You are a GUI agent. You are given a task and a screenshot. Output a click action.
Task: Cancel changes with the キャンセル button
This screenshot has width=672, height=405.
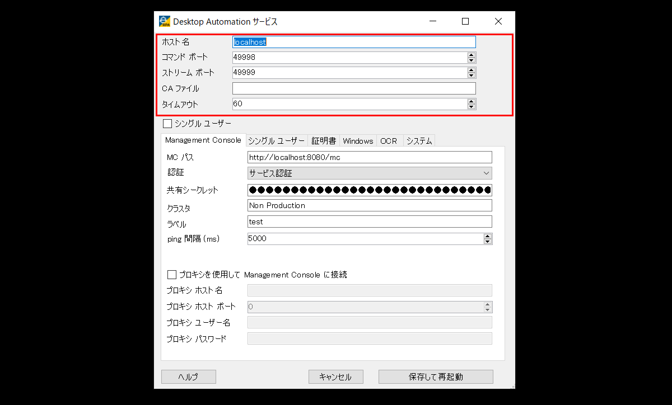pyautogui.click(x=336, y=376)
